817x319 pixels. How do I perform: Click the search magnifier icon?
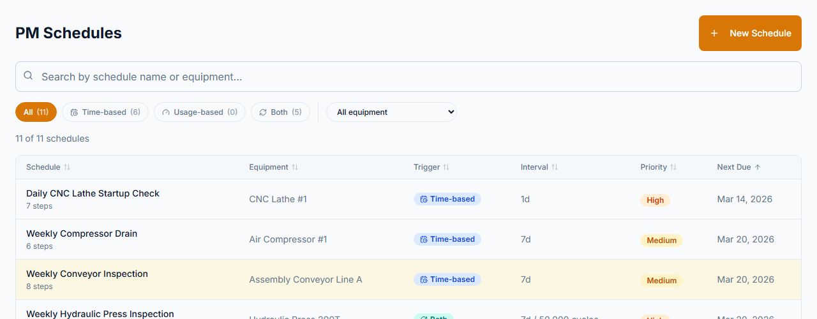pos(28,76)
